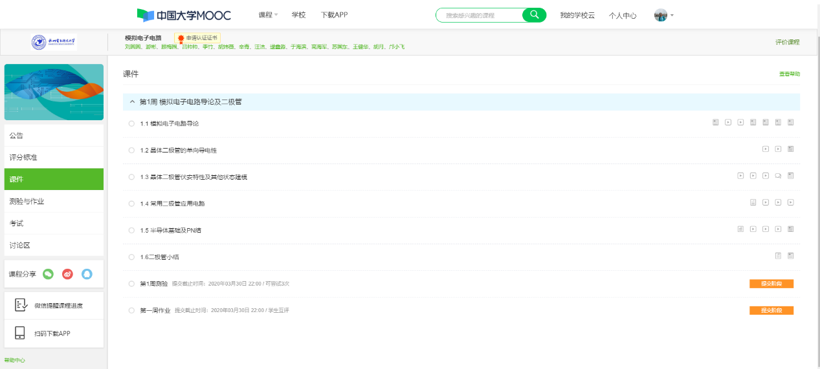This screenshot has width=820, height=369.
Task: Click the 提交阶段 button for 第1周测验
Action: coord(771,284)
